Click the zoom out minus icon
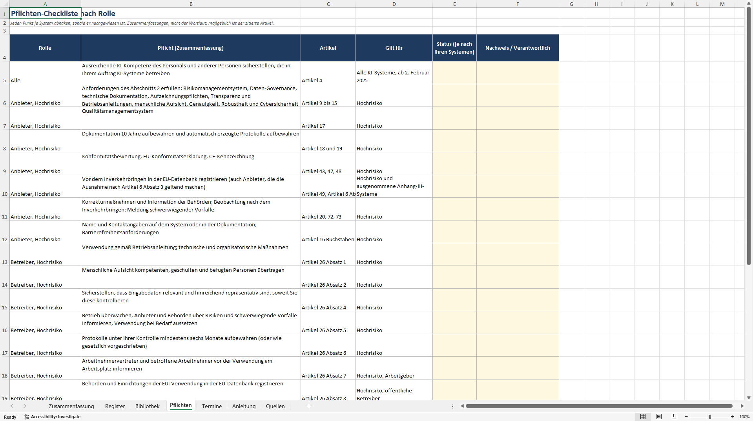This screenshot has width=753, height=421. [x=686, y=417]
